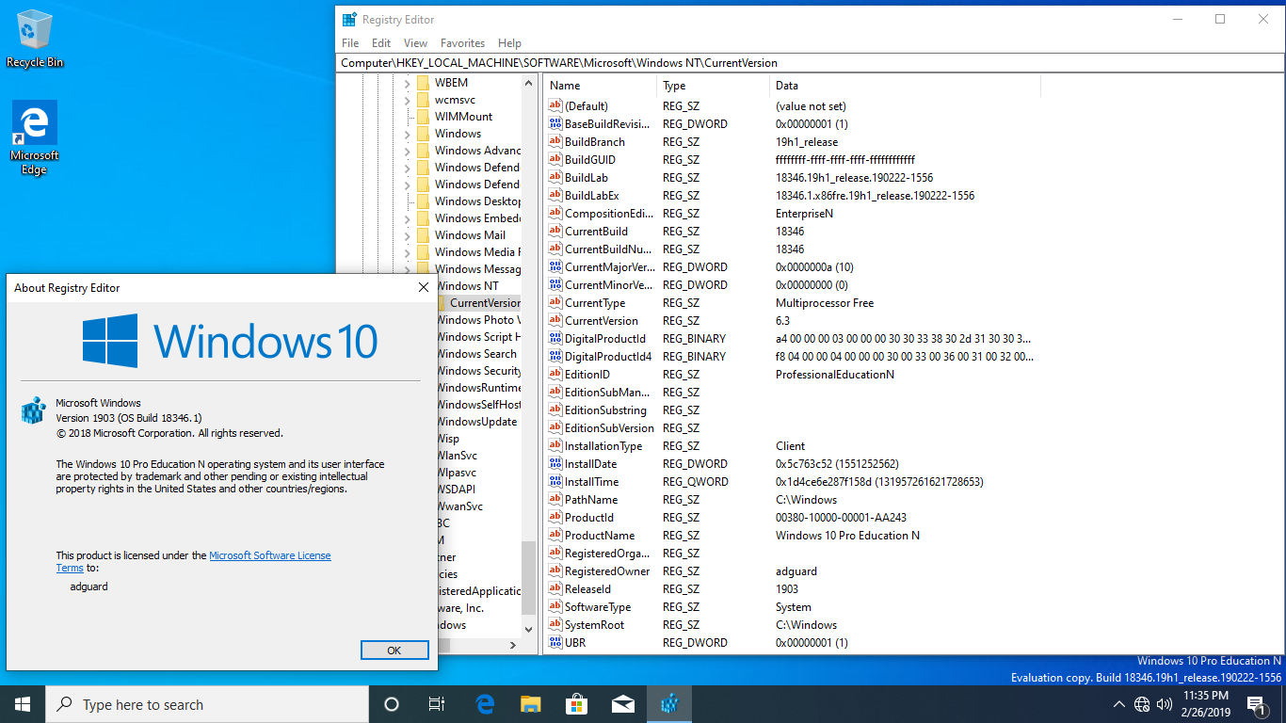Click the taskbar clock showing 11:35 PM
This screenshot has width=1286, height=723.
1206,704
